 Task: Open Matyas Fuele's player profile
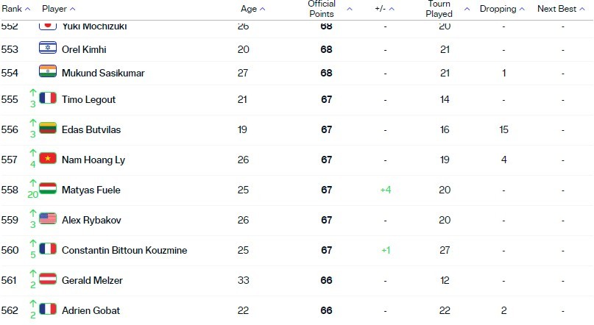pyautogui.click(x=91, y=190)
